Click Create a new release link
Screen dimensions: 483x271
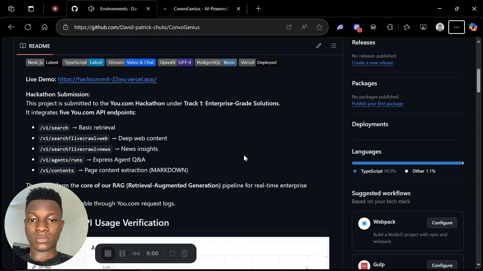[372, 63]
